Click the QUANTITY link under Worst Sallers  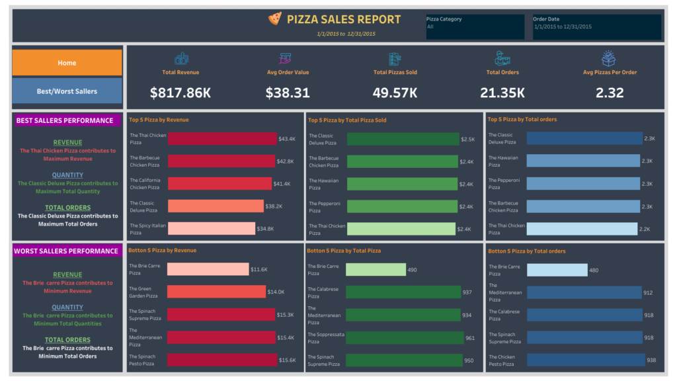[x=67, y=307]
